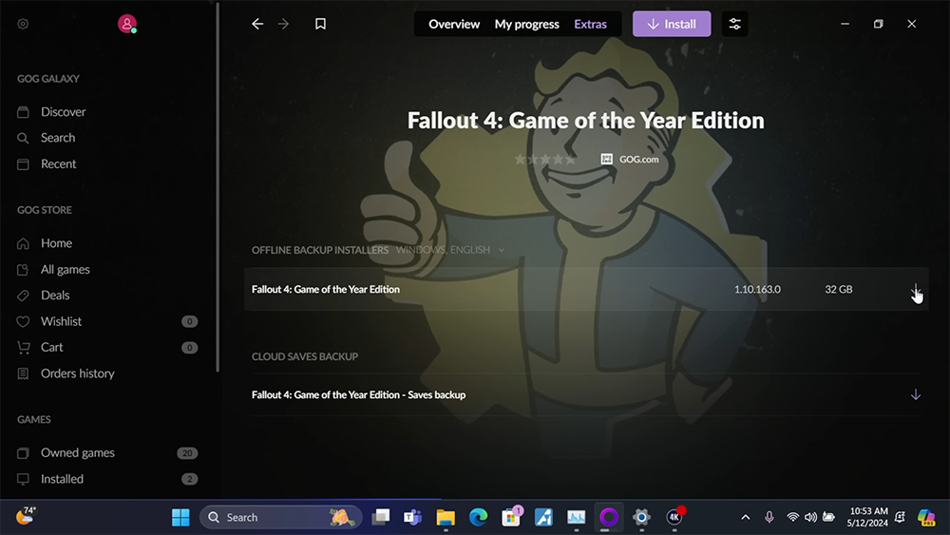The height and width of the screenshot is (535, 950).
Task: Download the Fallout 4 offline installer
Action: 916,290
